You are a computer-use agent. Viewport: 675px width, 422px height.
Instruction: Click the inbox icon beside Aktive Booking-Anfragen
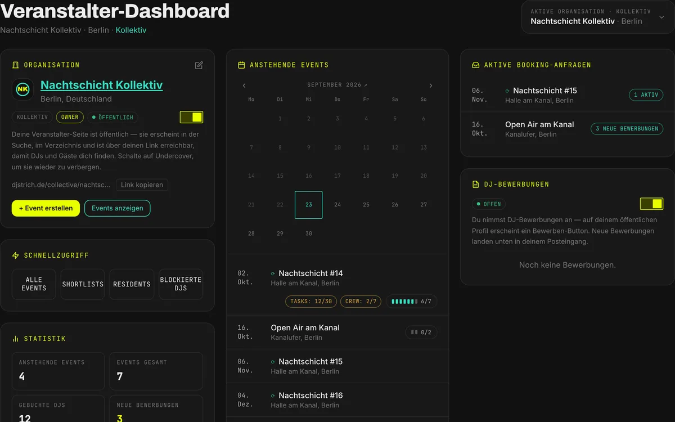point(476,65)
